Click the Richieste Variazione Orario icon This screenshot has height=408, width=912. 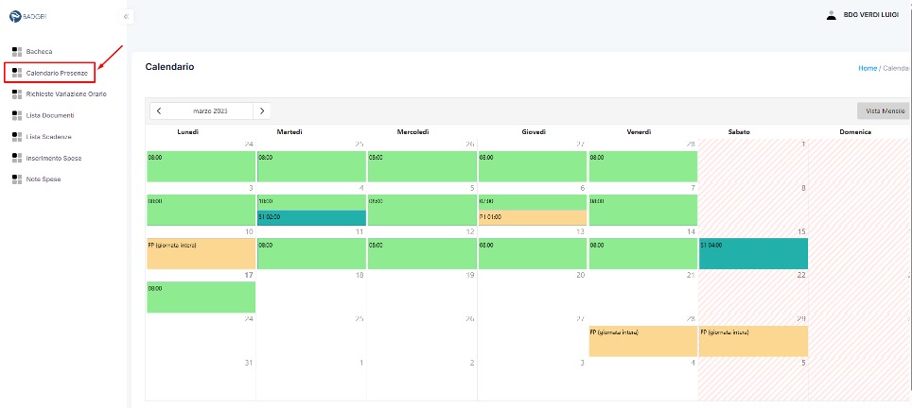[x=15, y=93]
